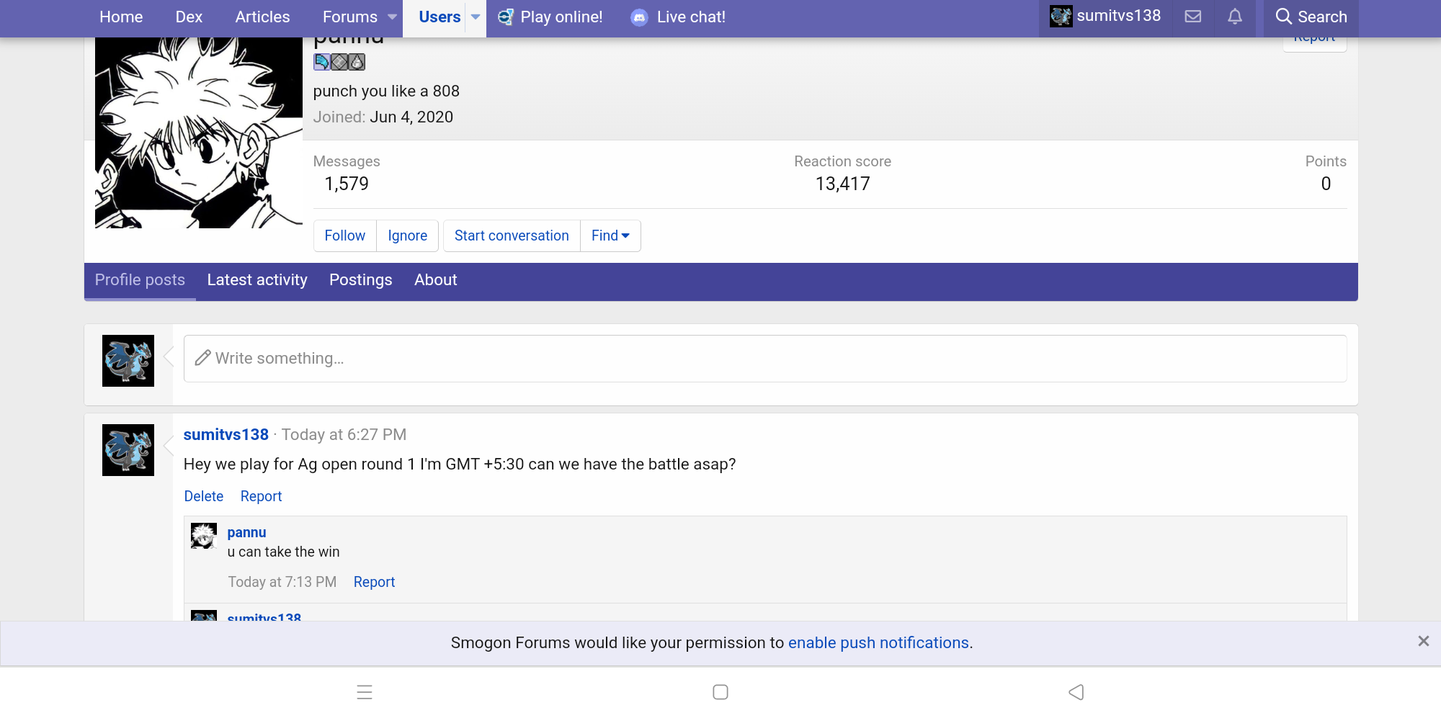Expand the Users dropdown arrow
Screen dimensions: 1441x718
pyautogui.click(x=476, y=17)
